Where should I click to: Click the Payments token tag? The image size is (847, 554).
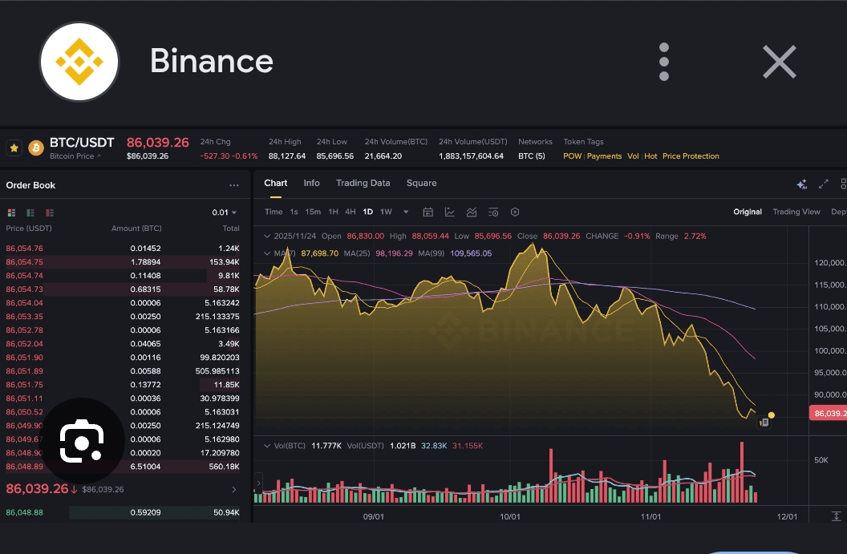pyautogui.click(x=604, y=156)
